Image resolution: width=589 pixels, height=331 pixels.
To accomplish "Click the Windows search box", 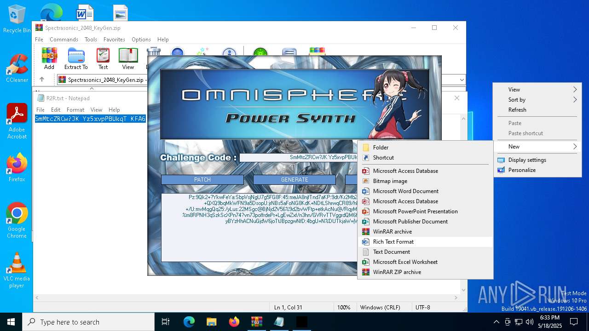I will coord(88,322).
